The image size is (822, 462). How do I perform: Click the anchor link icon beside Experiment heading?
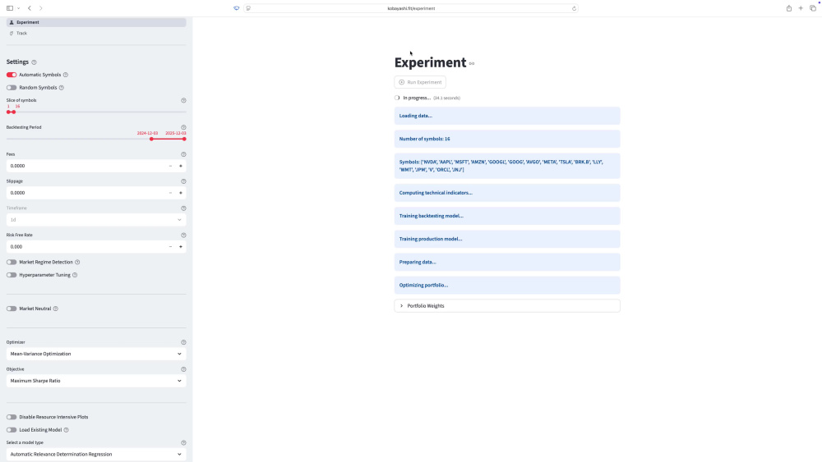[x=472, y=63]
